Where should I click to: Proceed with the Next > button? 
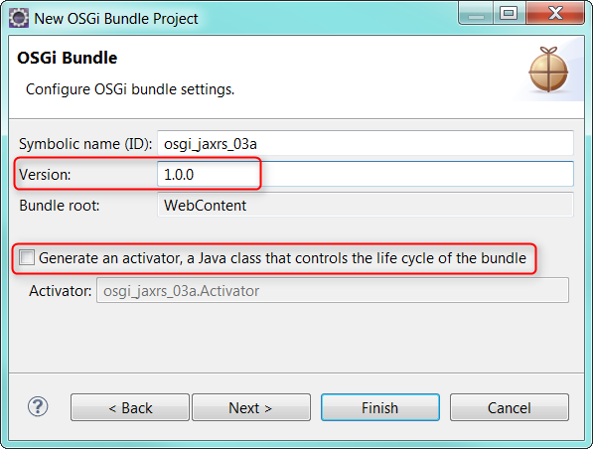point(251,407)
